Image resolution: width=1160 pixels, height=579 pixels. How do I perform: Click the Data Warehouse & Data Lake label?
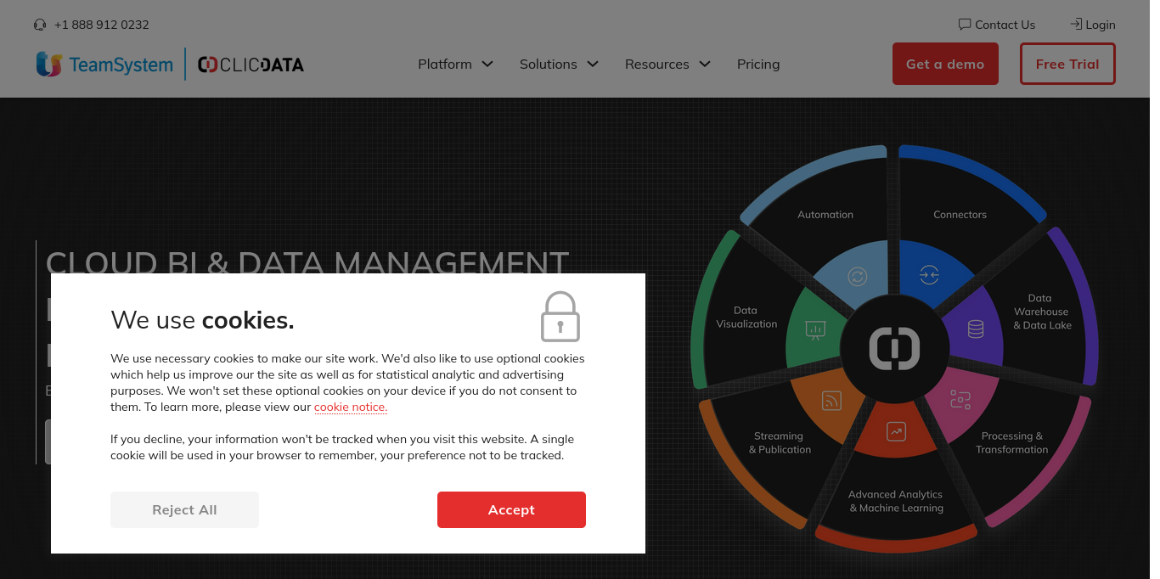pos(1042,312)
